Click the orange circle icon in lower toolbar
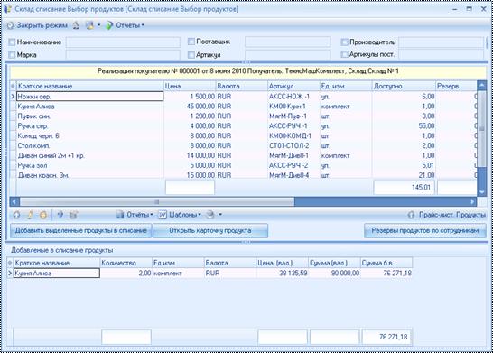Screen dimensions: 493x353 (x=43, y=215)
